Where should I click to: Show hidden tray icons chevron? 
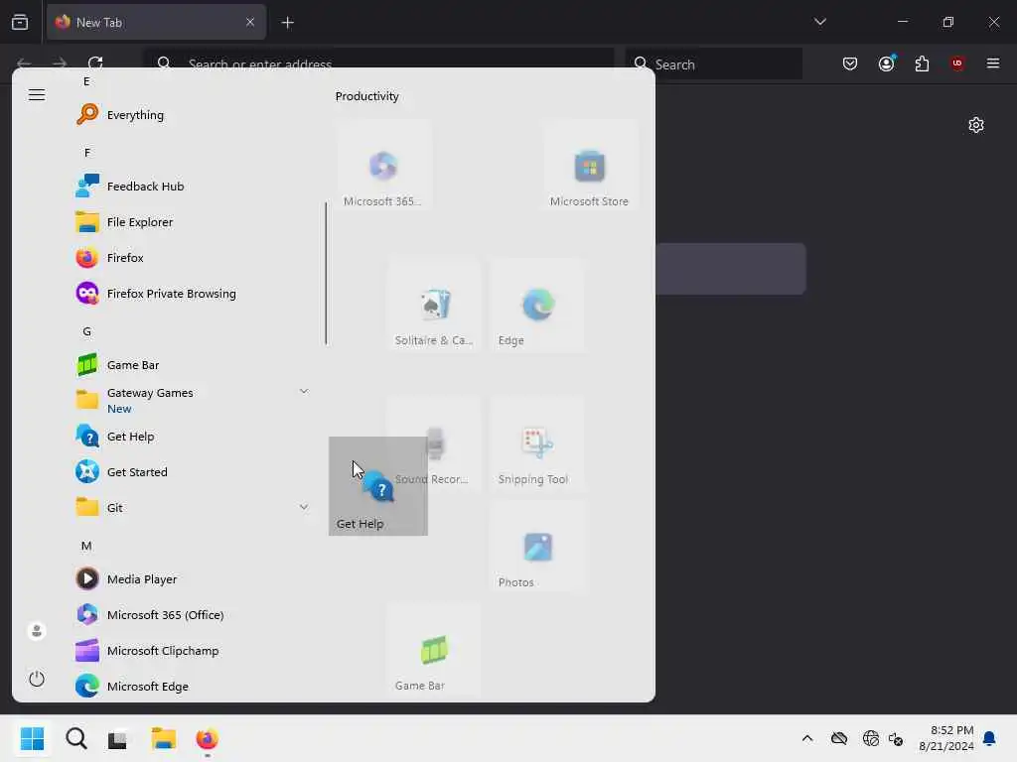pos(806,738)
